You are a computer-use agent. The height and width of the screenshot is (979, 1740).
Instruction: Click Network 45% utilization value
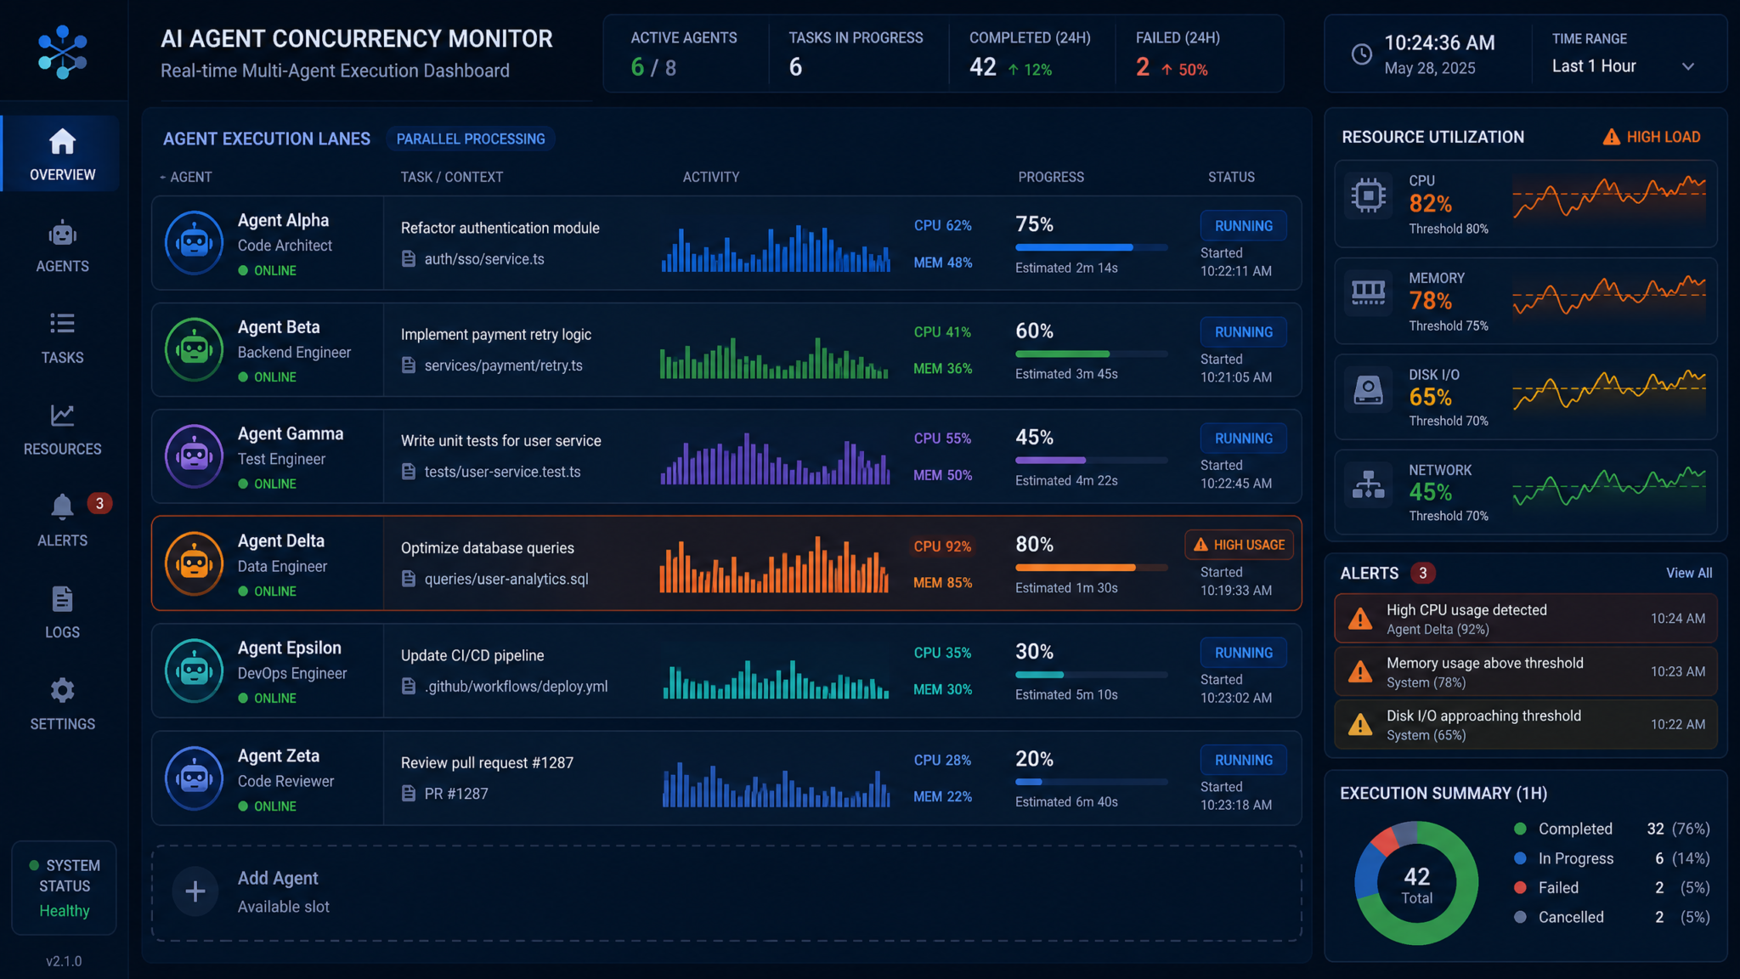(1430, 492)
